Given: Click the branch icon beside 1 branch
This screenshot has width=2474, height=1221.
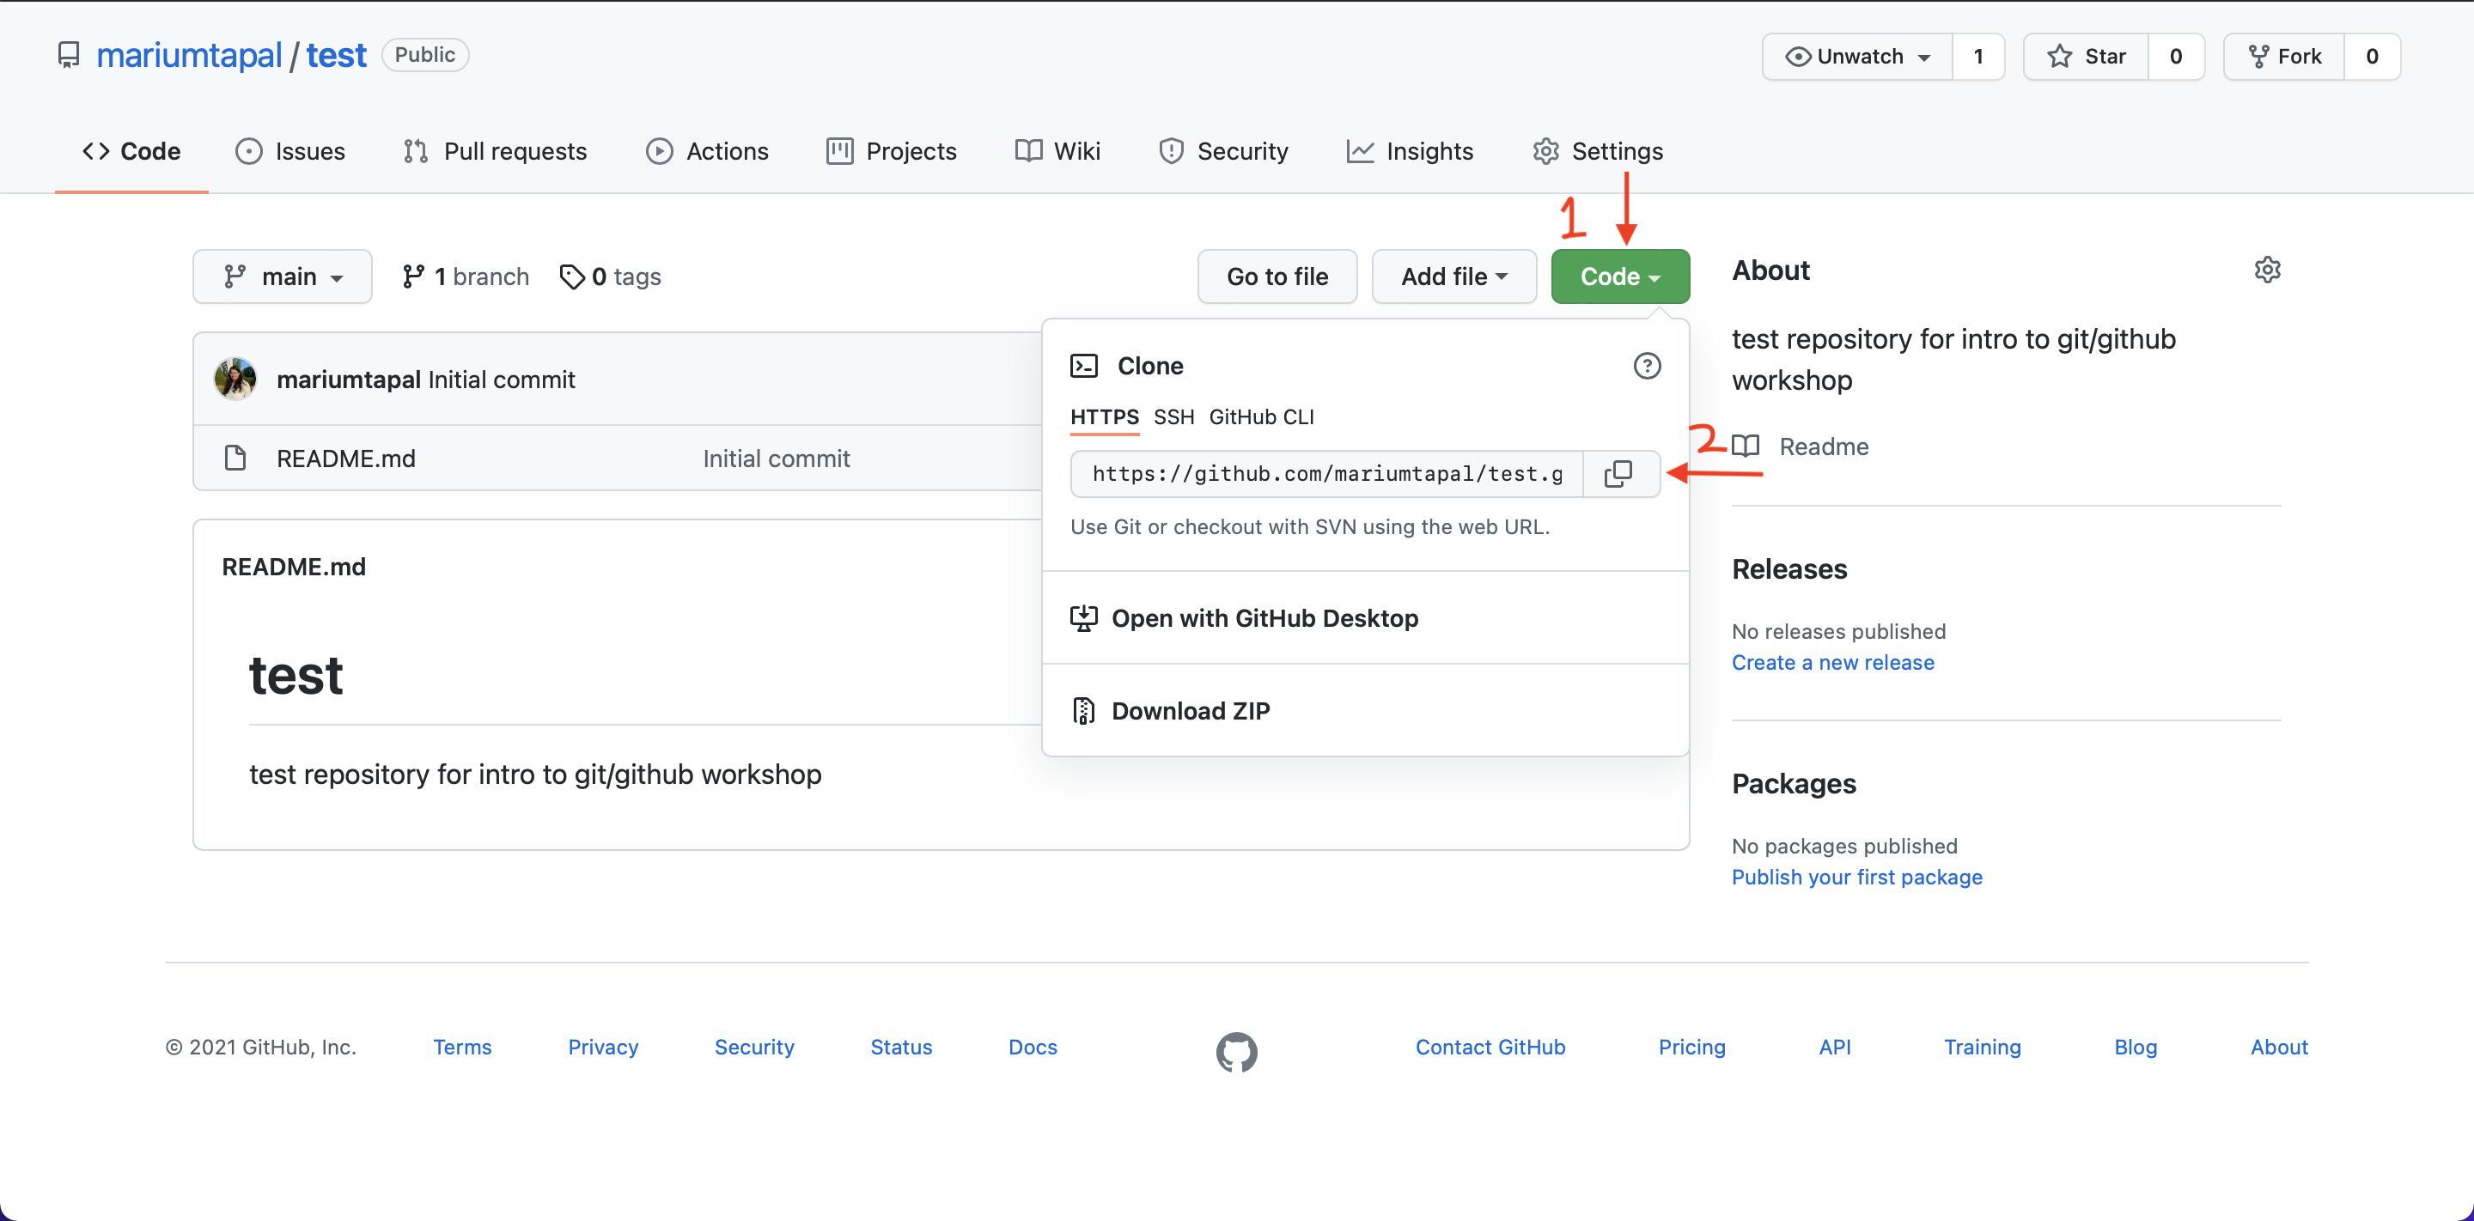Looking at the screenshot, I should [x=413, y=276].
